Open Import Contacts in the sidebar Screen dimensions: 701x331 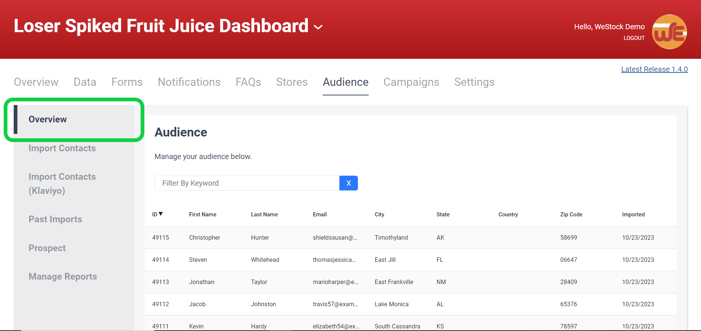(x=62, y=148)
